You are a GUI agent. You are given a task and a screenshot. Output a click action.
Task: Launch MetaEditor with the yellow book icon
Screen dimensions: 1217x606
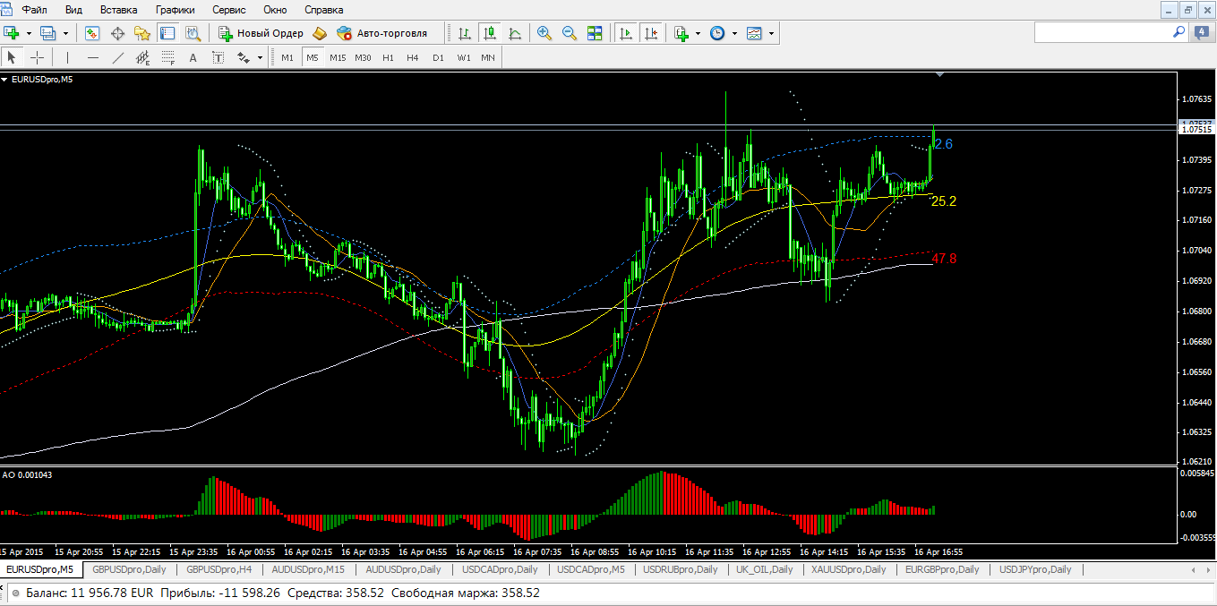(x=321, y=33)
